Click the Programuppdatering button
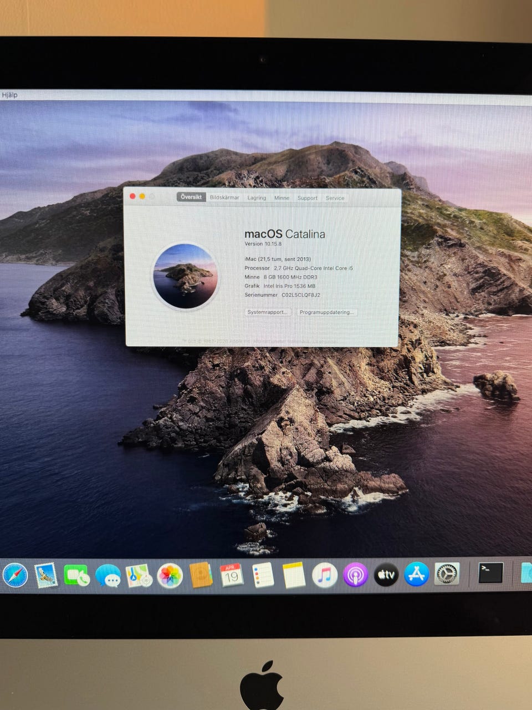Viewport: 532px width, 710px height. (326, 312)
